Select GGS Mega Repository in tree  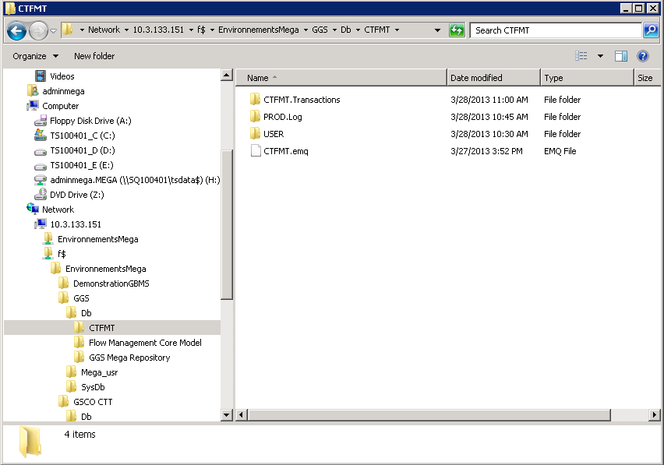point(129,358)
